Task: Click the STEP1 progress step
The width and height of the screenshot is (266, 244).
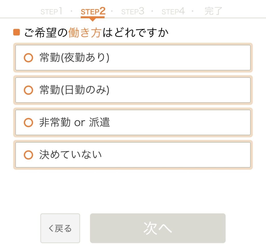Action: [x=51, y=11]
